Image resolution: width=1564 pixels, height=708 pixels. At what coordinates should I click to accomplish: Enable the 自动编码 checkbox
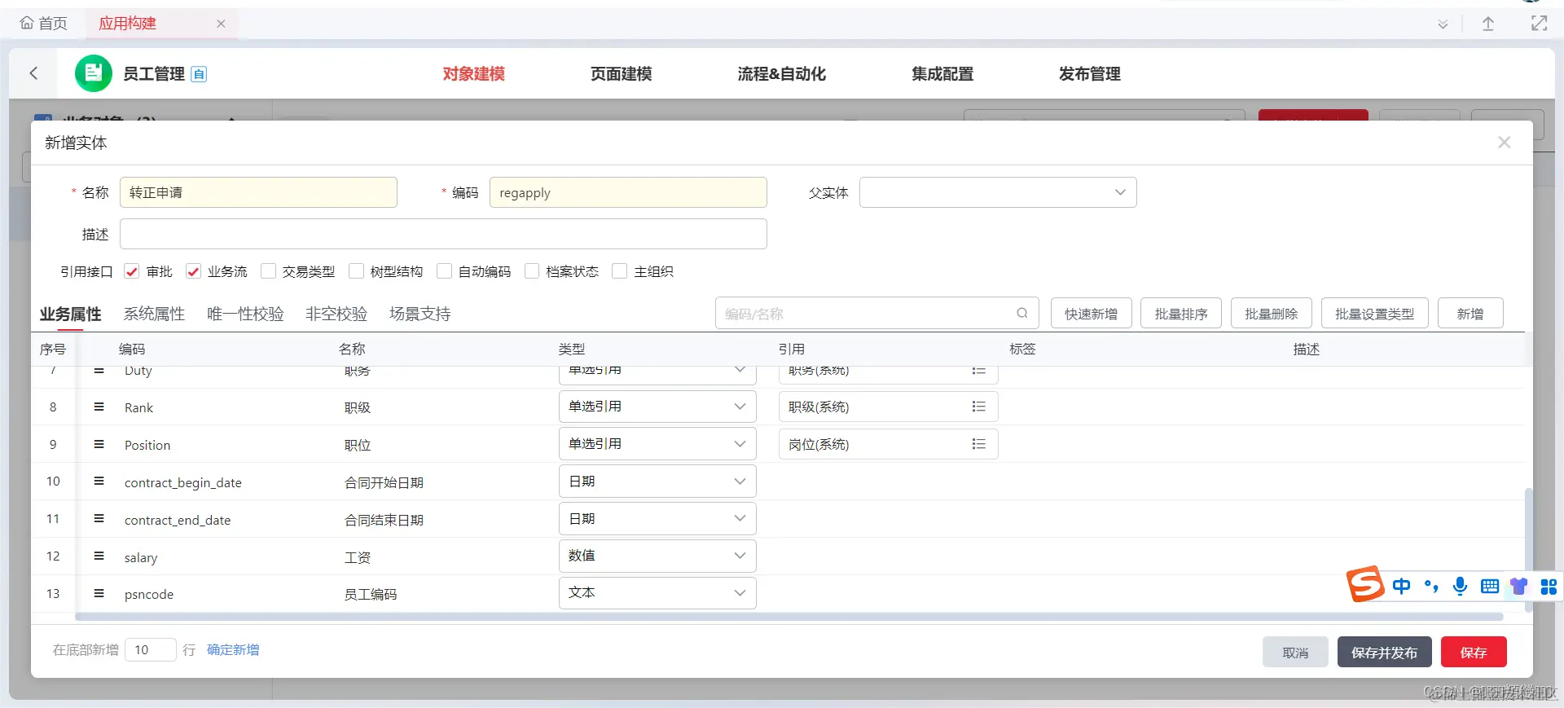point(444,271)
